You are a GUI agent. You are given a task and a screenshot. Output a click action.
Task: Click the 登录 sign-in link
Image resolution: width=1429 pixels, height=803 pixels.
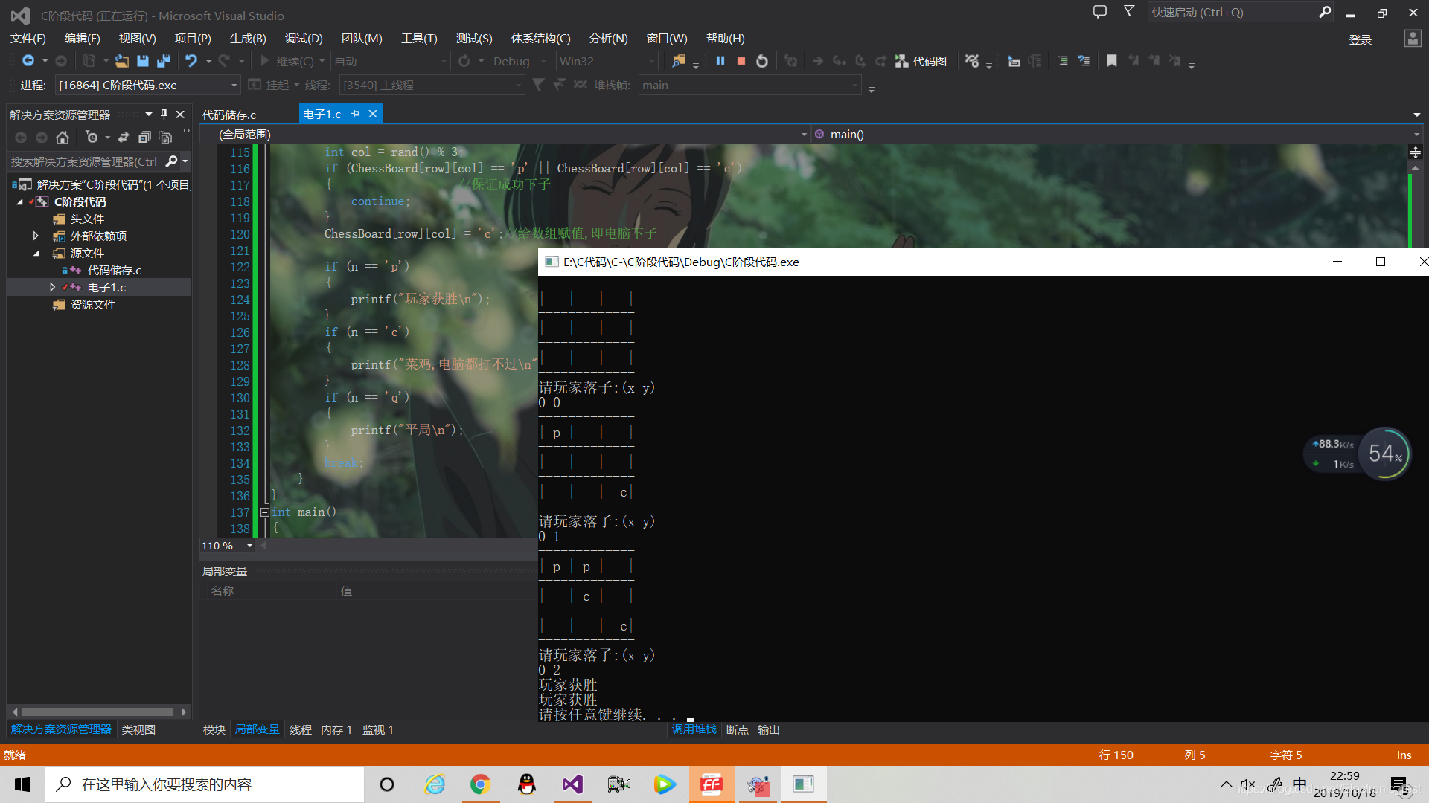point(1360,39)
